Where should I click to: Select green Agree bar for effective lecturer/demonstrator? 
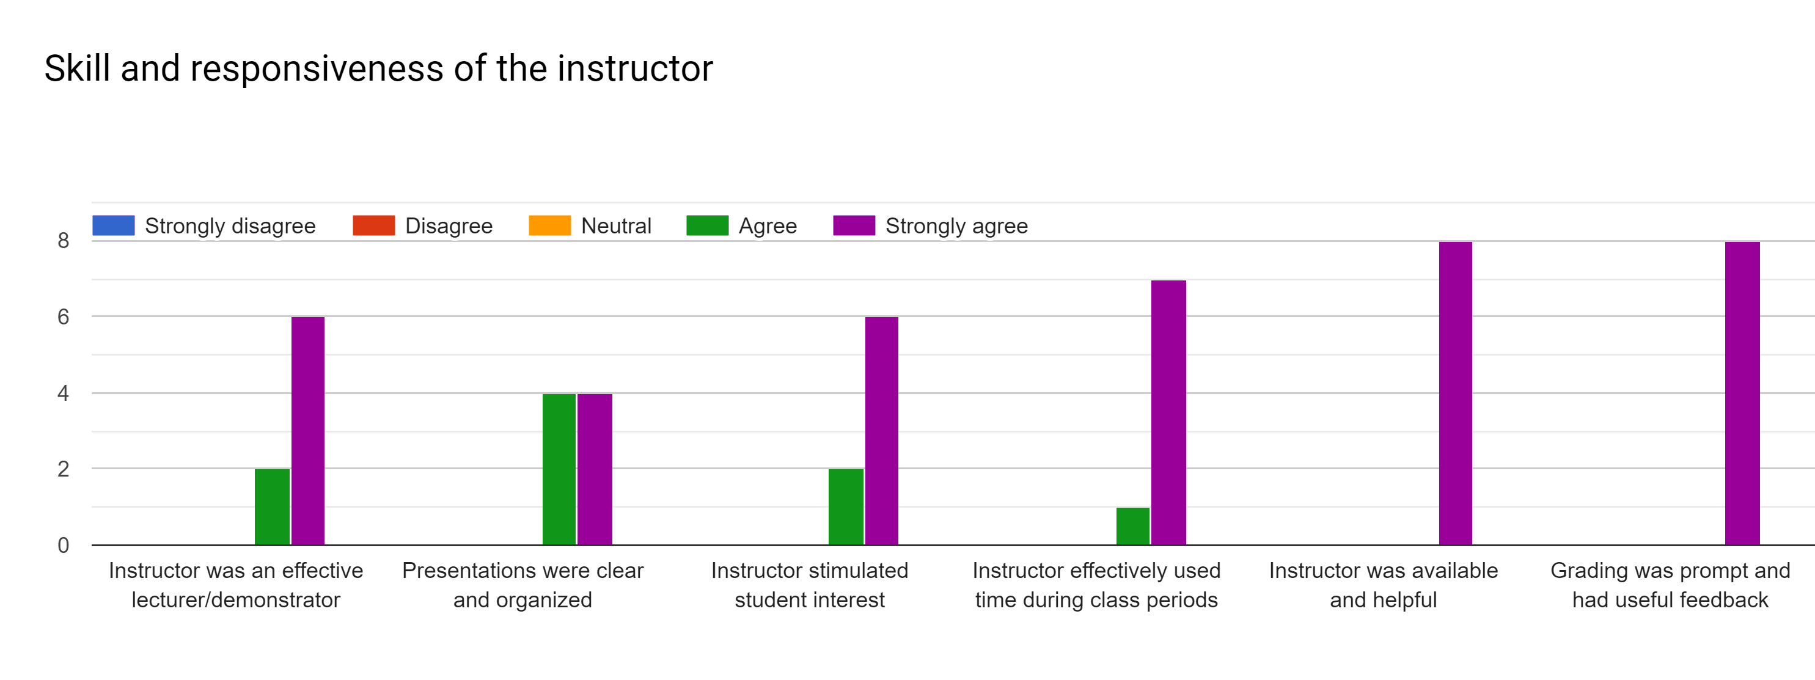[x=272, y=506]
